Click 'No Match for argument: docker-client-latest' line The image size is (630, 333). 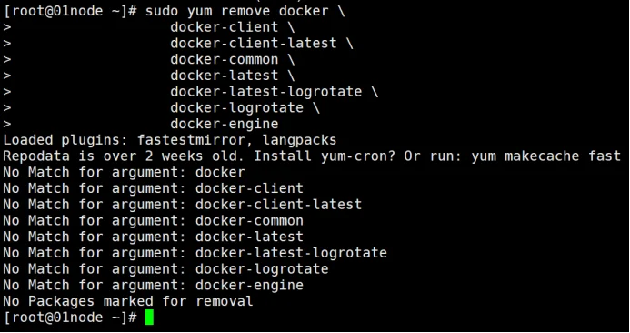183,205
